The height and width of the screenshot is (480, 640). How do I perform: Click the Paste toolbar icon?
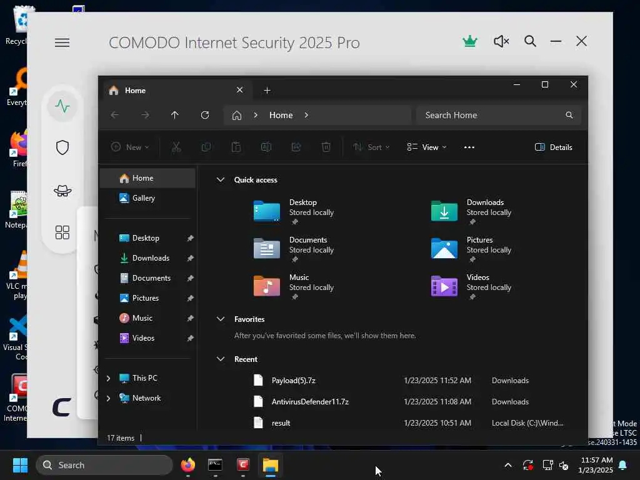point(236,147)
